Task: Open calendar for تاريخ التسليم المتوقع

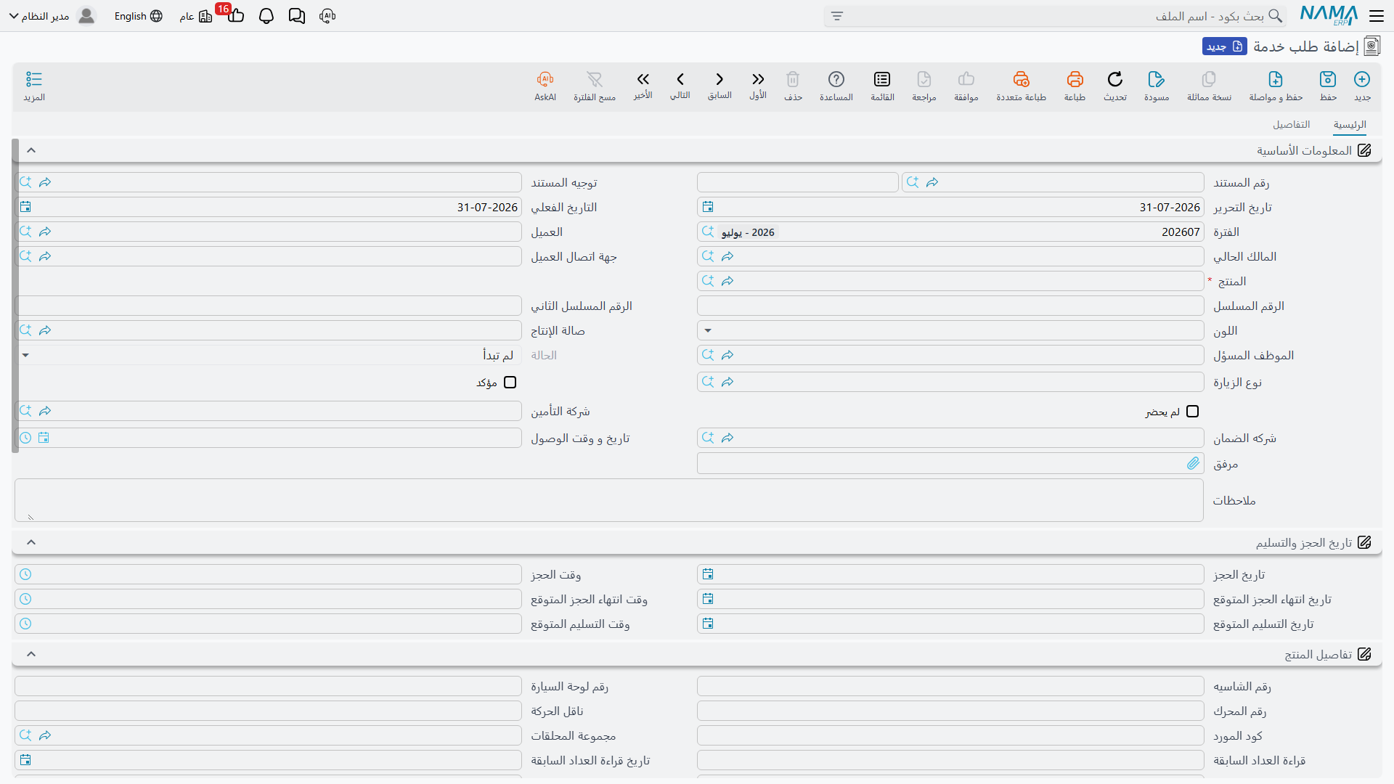Action: (708, 624)
